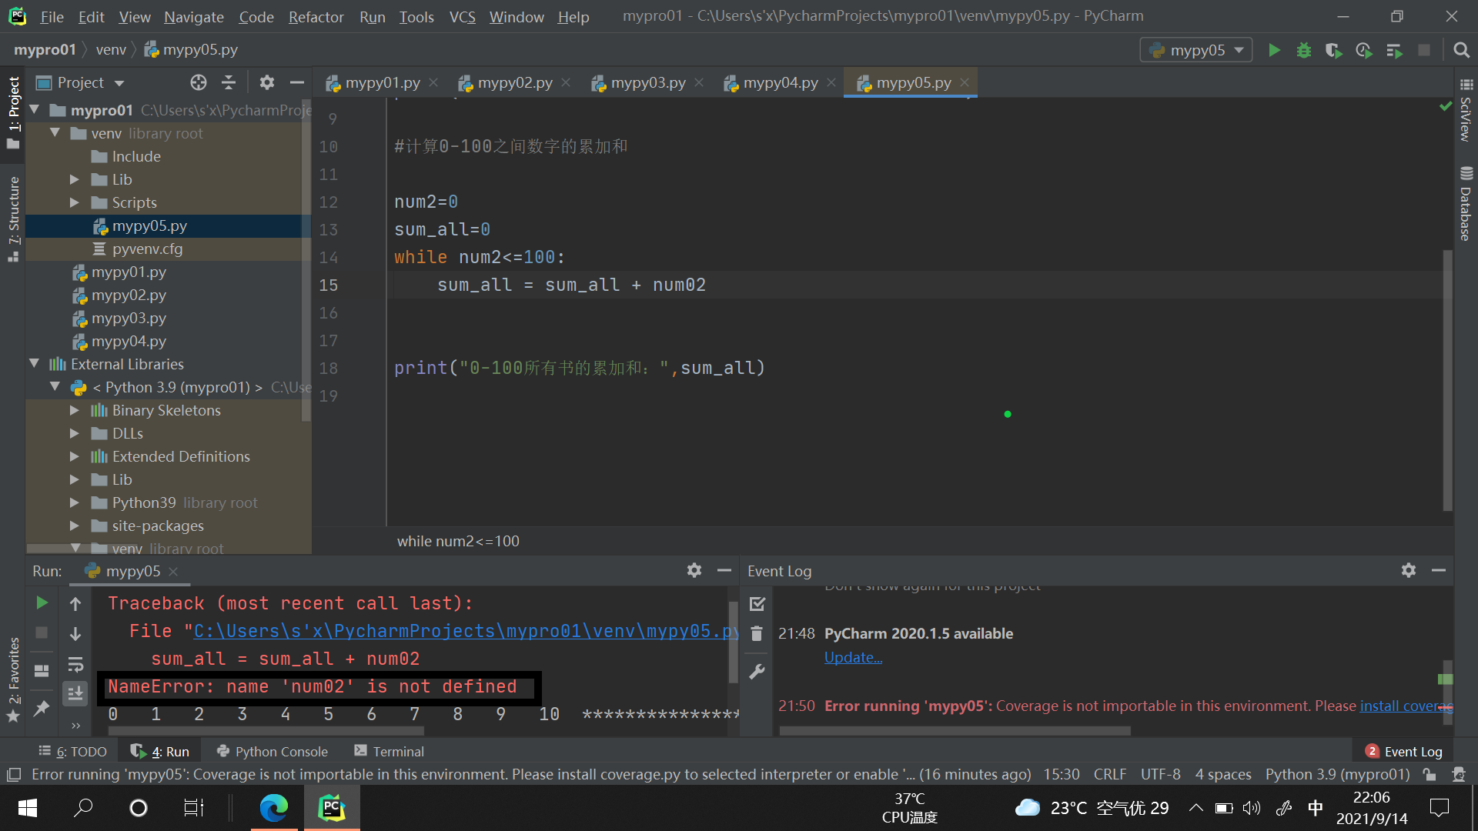Clear all Event Log entries with trash icon
Image resolution: width=1478 pixels, height=831 pixels.
[757, 633]
